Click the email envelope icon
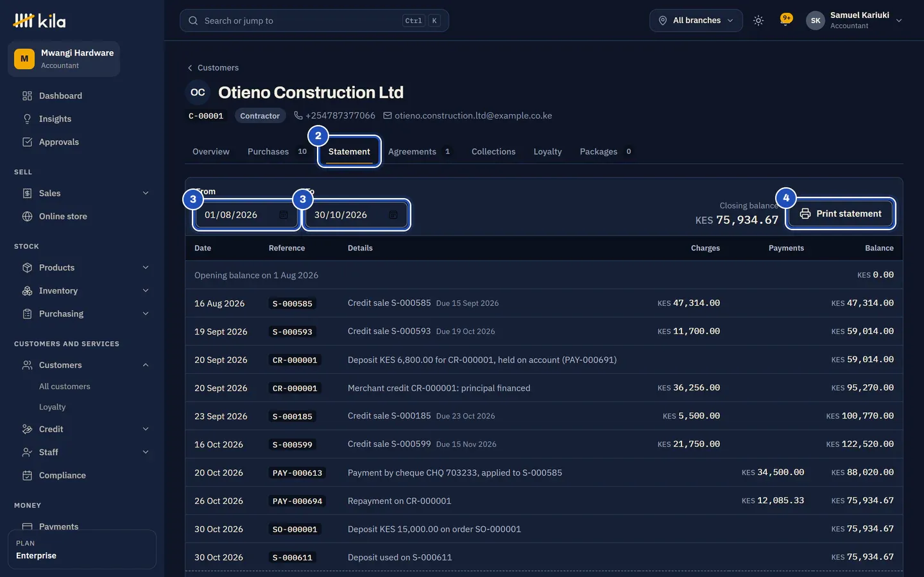924x577 pixels. [388, 115]
